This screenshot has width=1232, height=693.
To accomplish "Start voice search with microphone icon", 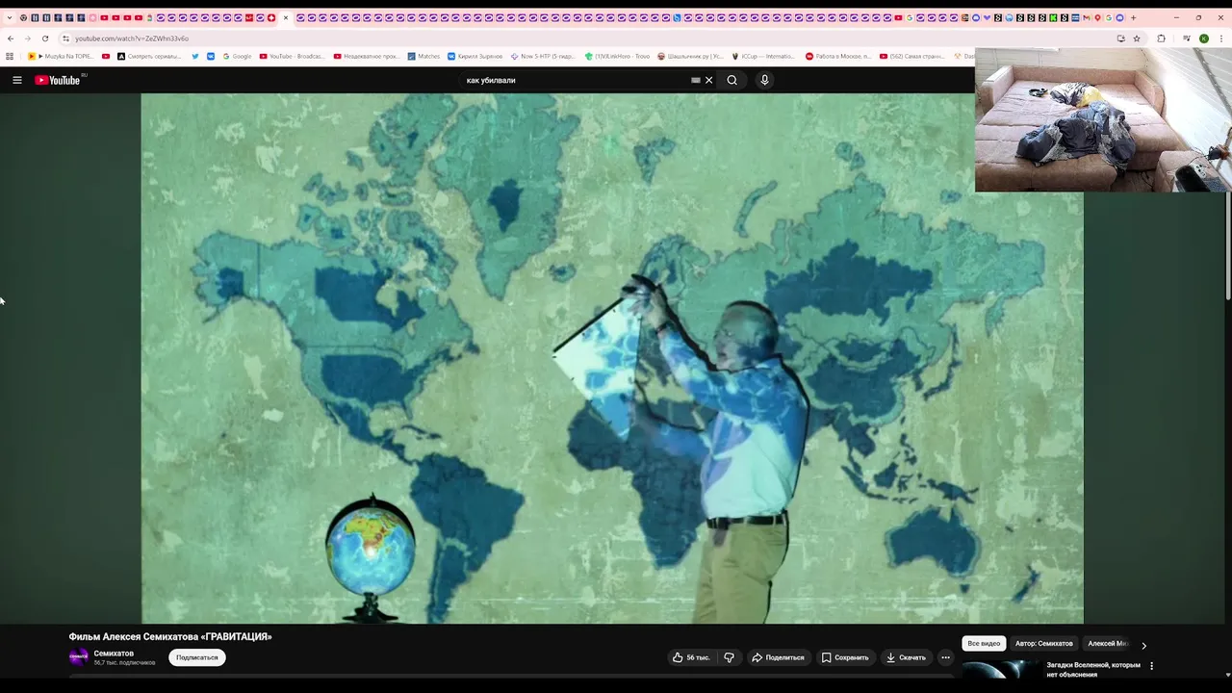I will click(764, 80).
